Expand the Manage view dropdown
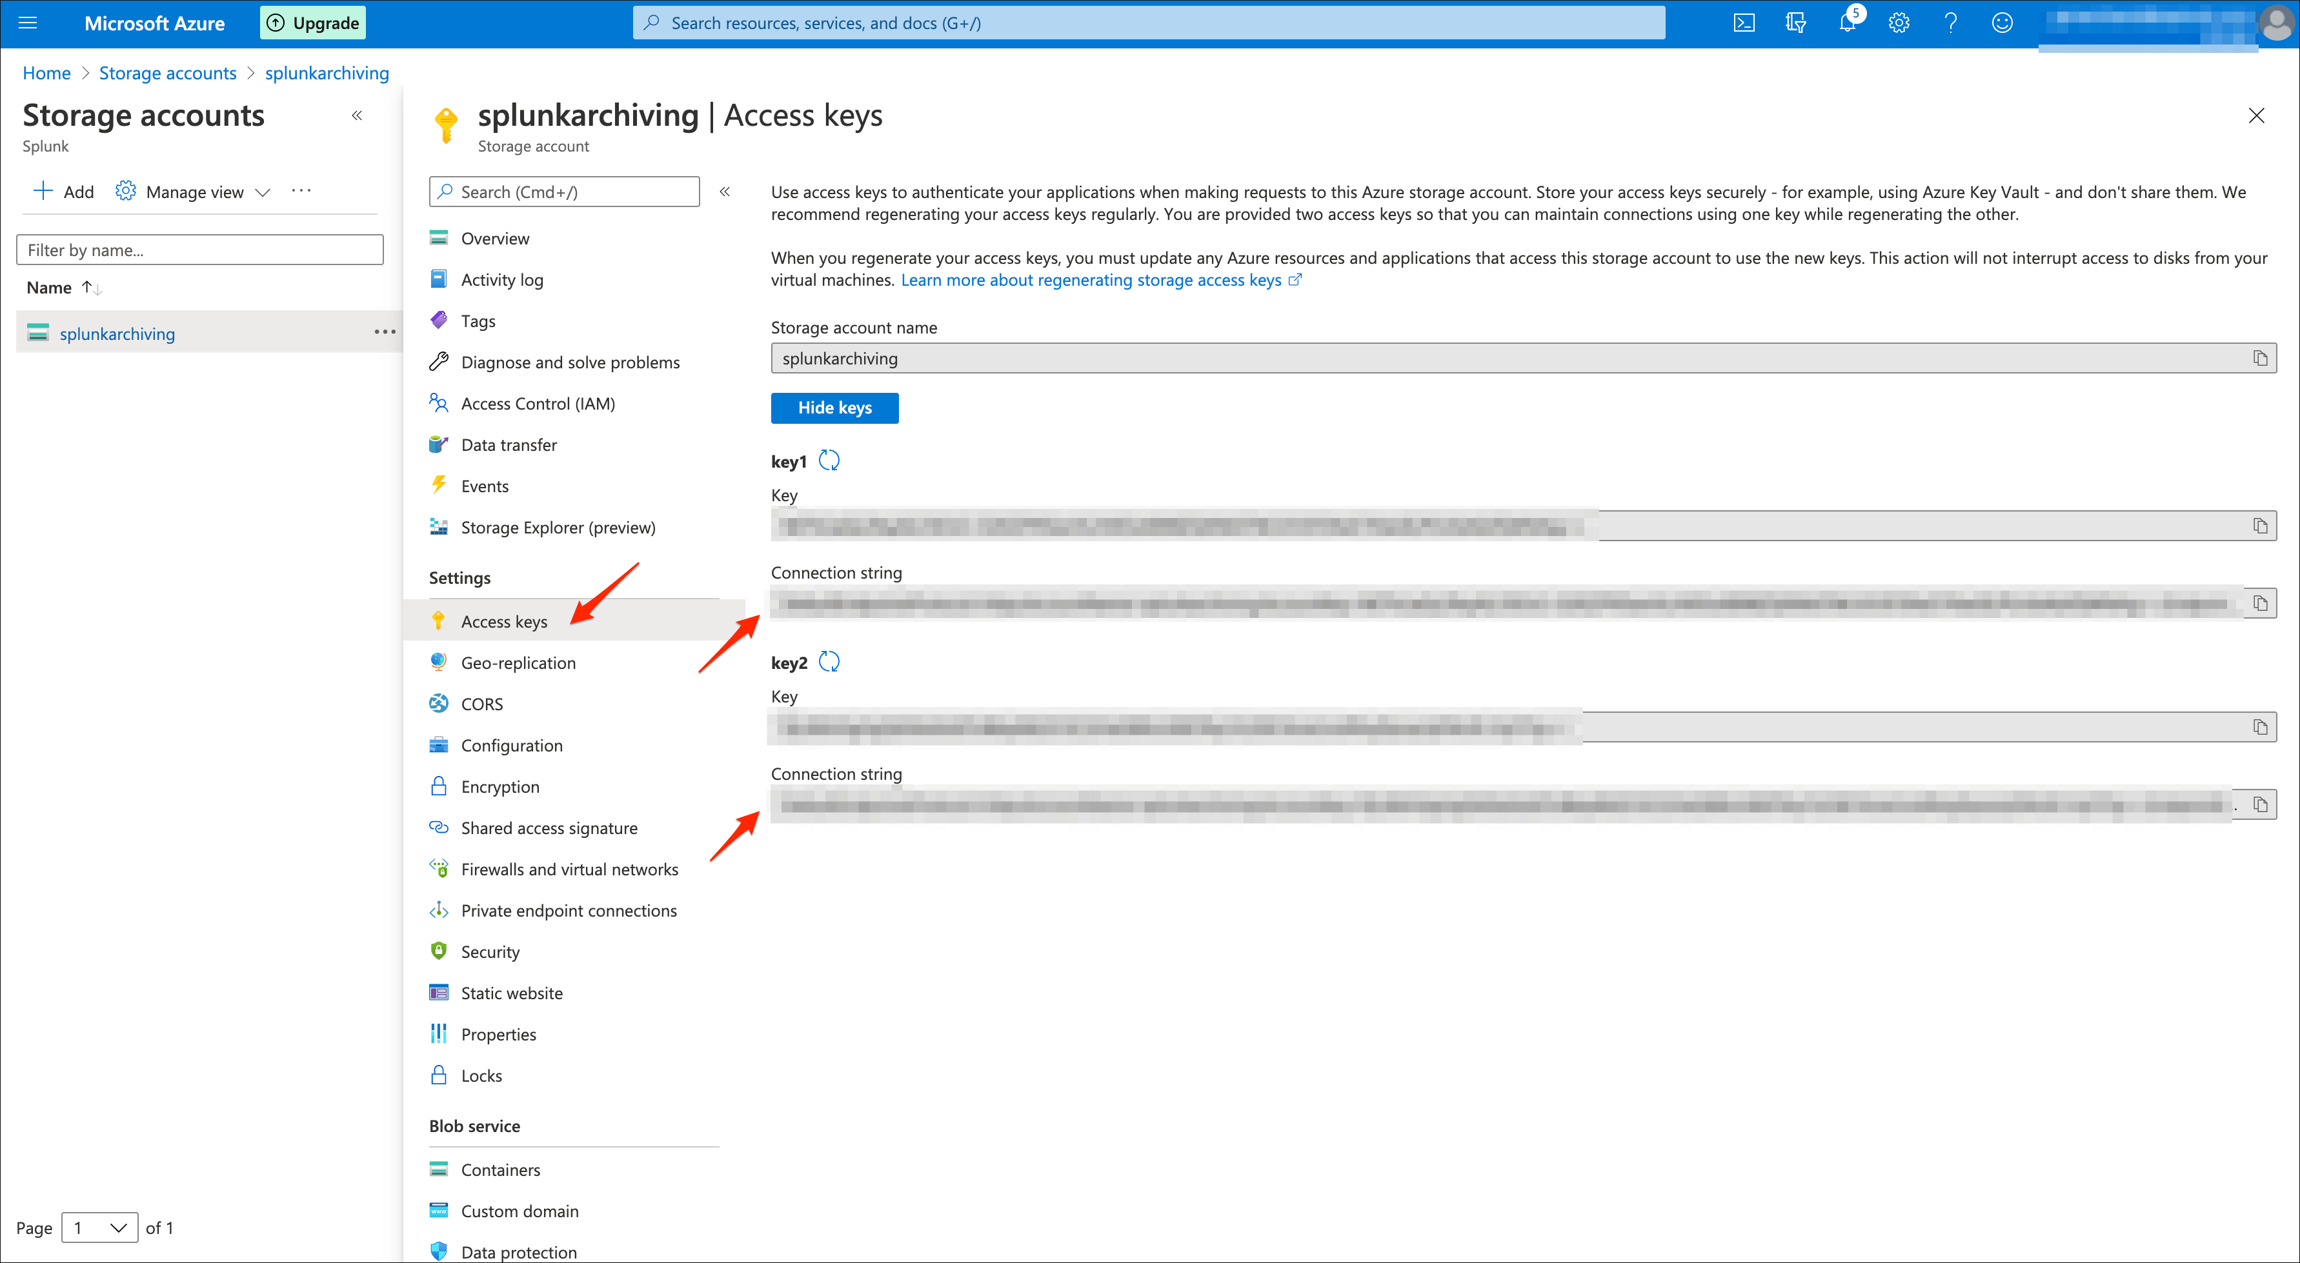The image size is (2300, 1263). click(194, 192)
